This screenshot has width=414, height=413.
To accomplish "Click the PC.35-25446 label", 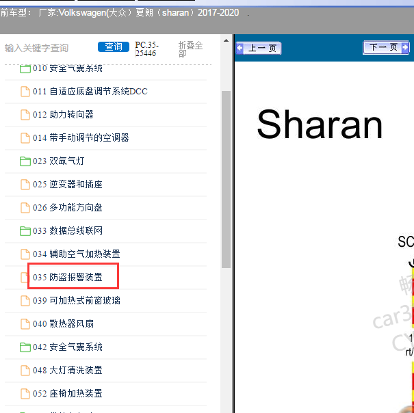I will [x=147, y=49].
